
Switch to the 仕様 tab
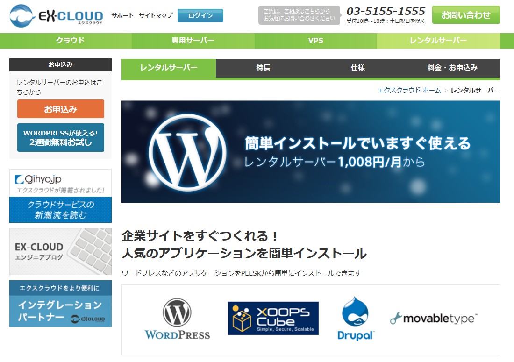pyautogui.click(x=357, y=68)
